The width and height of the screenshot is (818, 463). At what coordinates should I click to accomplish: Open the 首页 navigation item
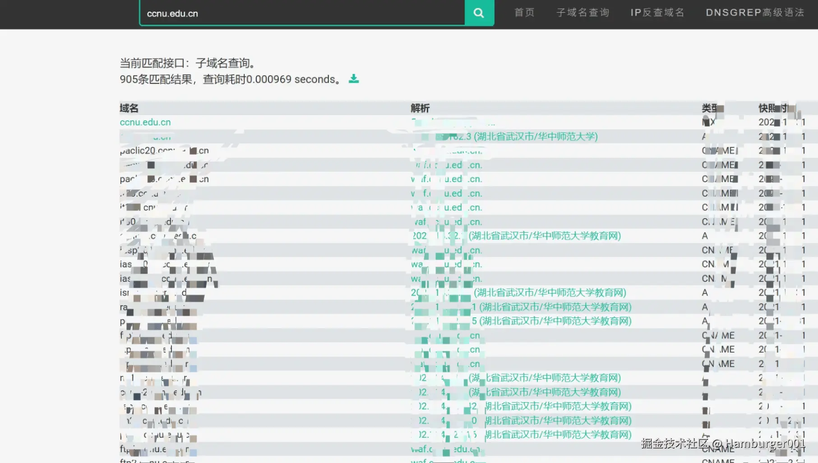click(523, 13)
